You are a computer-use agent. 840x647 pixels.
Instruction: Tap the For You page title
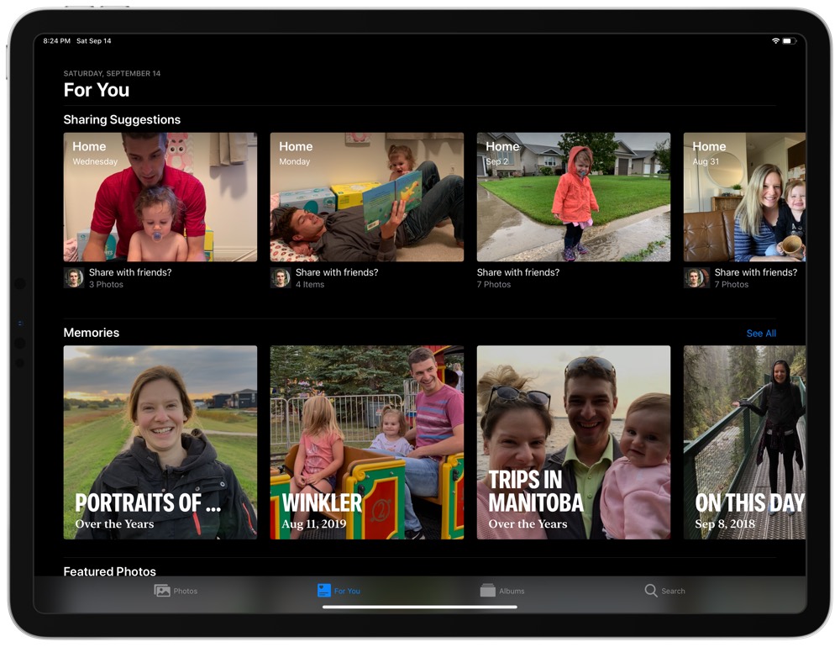pyautogui.click(x=97, y=90)
